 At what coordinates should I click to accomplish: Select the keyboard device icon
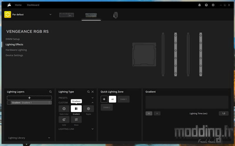click(x=67, y=15)
